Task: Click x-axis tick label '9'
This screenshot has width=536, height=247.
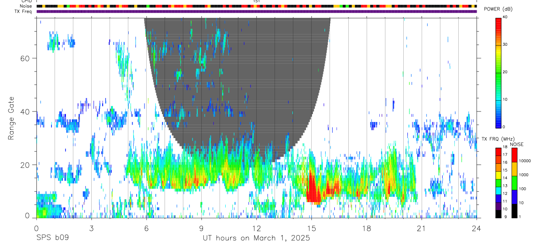Action: pyautogui.click(x=201, y=228)
